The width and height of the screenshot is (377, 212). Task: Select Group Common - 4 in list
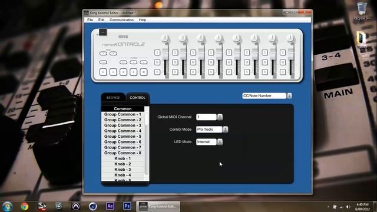123,131
